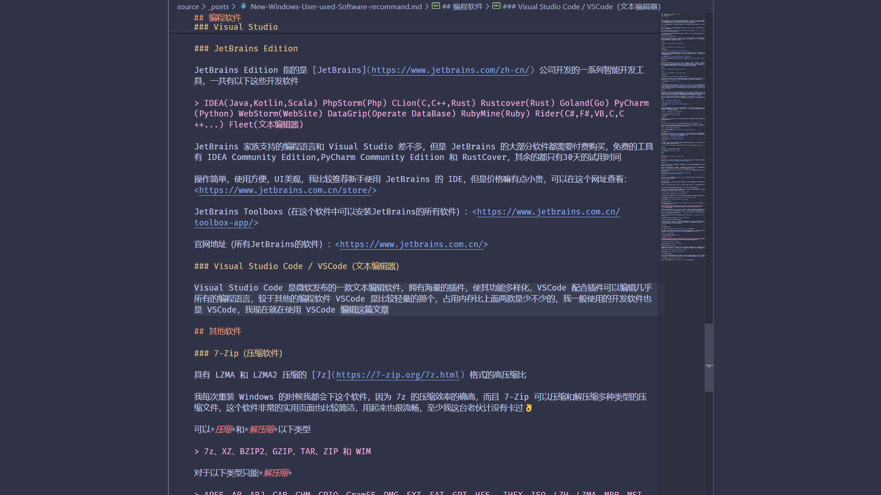
Task: Click the sticky header '## 编程软件'
Action: (217, 17)
